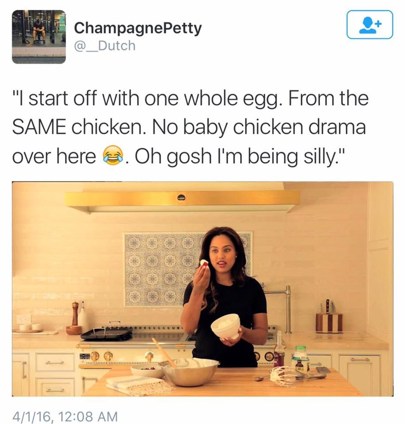Click the metal mixing bowl on the counter
Screen dimensions: 405x424
190,372
